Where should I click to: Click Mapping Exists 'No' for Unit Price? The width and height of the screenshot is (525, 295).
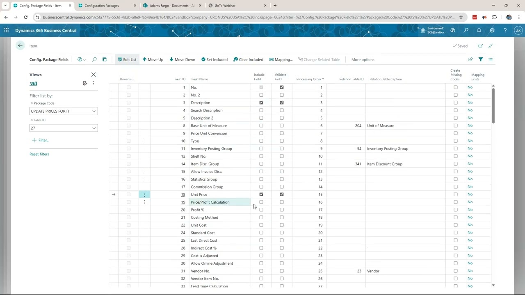tap(470, 194)
